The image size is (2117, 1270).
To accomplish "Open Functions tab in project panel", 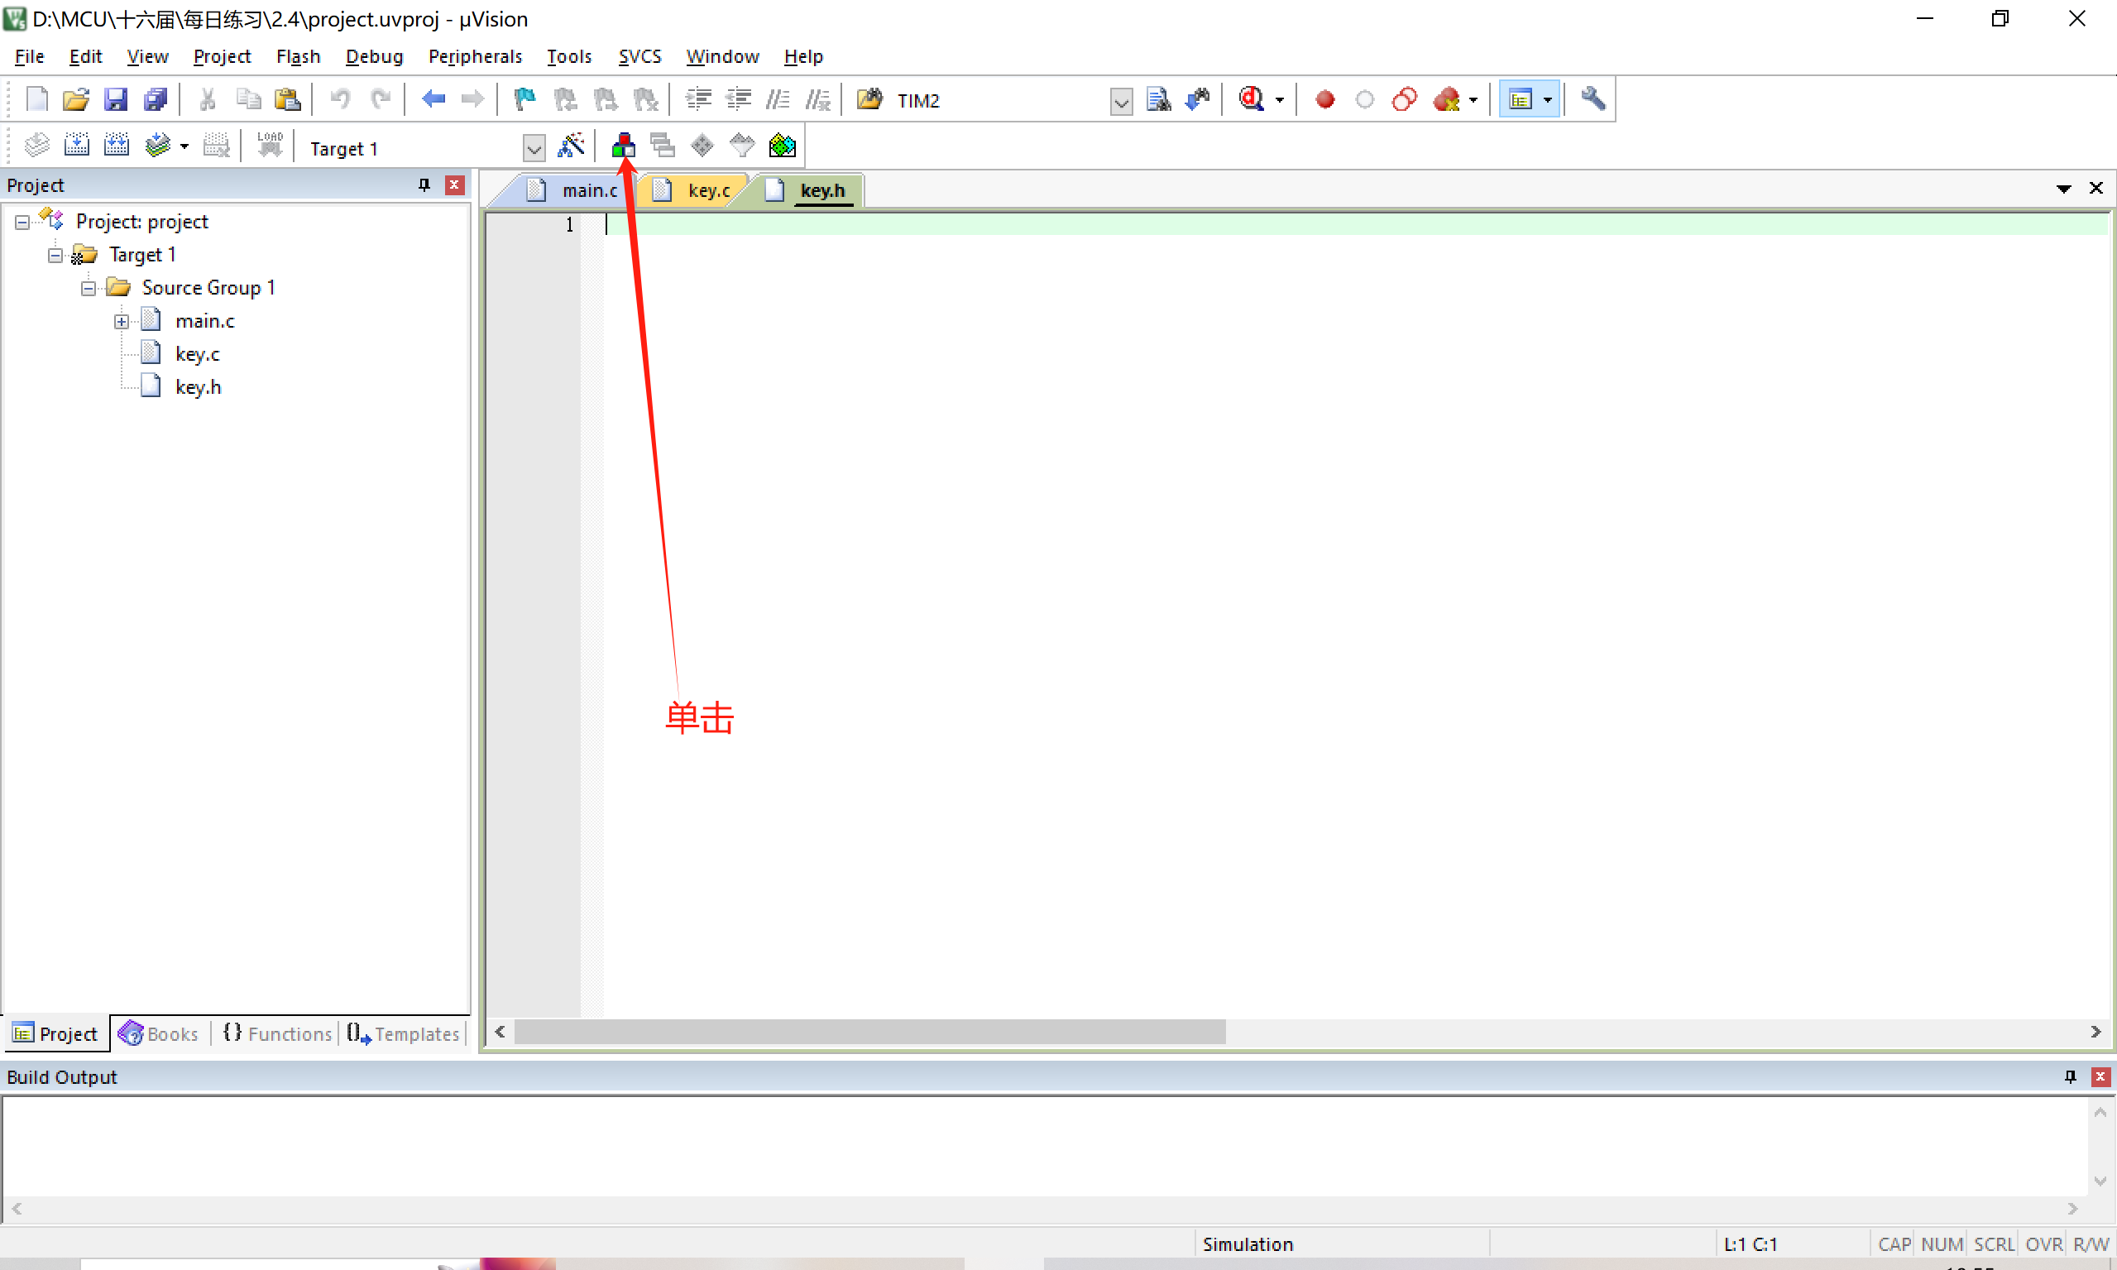I will point(278,1034).
